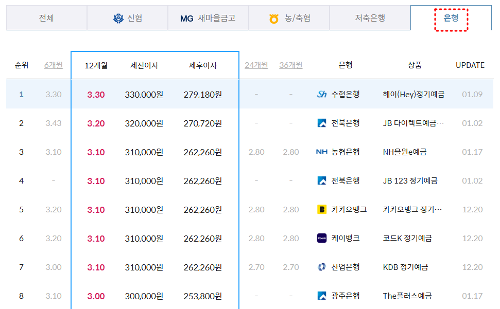Click the NH 농협은행 logo

coord(322,152)
